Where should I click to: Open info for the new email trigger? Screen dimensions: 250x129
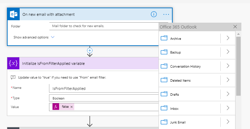154,14
